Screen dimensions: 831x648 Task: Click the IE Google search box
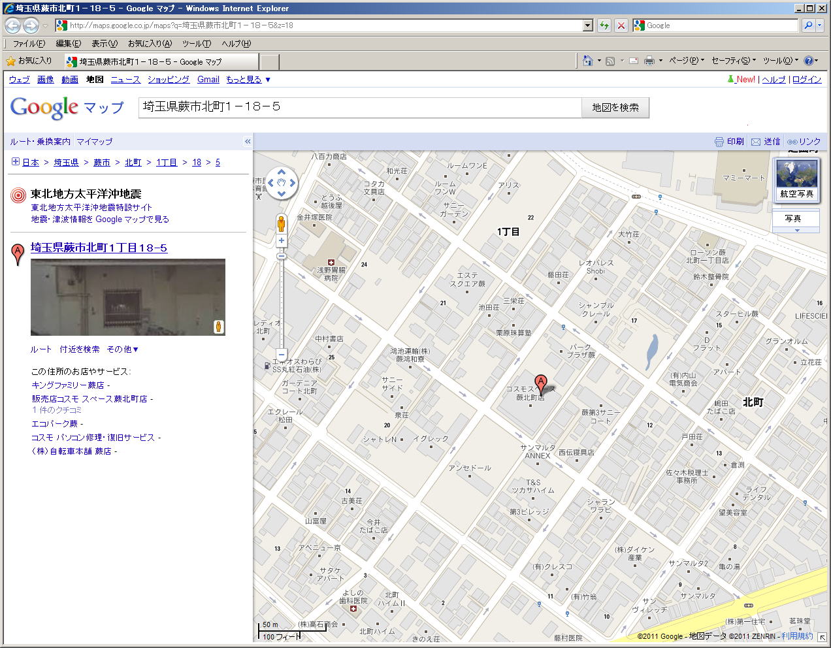point(715,25)
